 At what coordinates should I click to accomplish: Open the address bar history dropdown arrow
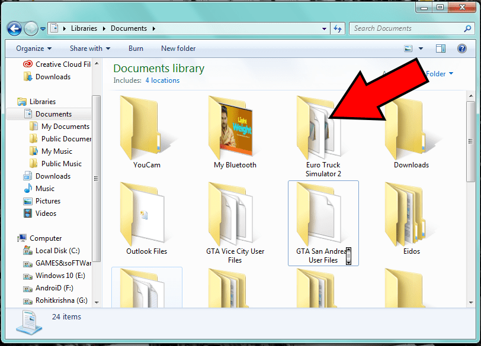pos(324,29)
